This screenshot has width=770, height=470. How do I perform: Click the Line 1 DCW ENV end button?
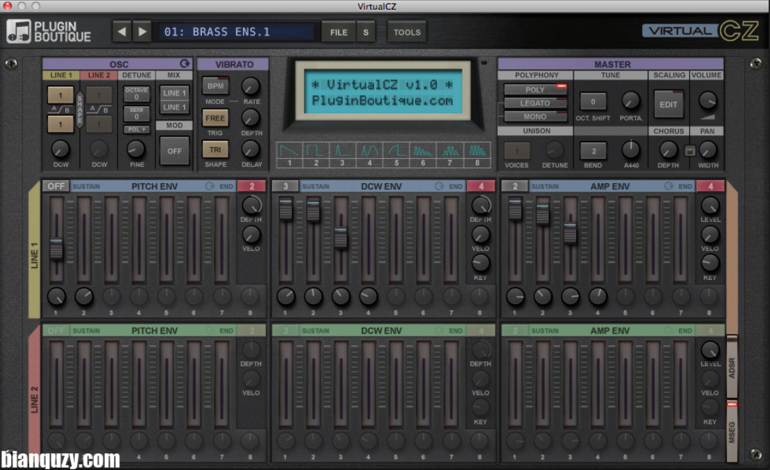click(480, 186)
